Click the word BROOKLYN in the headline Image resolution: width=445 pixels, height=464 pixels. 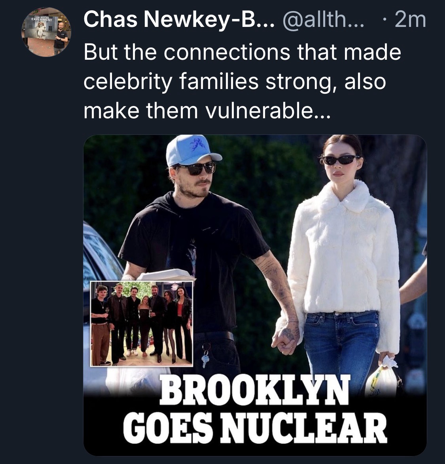point(255,391)
